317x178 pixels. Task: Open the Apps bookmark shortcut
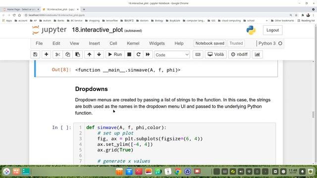[x=7, y=21]
